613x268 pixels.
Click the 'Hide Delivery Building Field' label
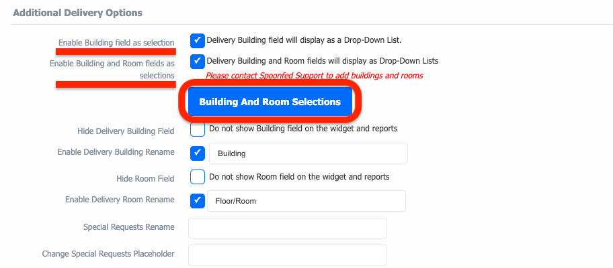coord(126,131)
